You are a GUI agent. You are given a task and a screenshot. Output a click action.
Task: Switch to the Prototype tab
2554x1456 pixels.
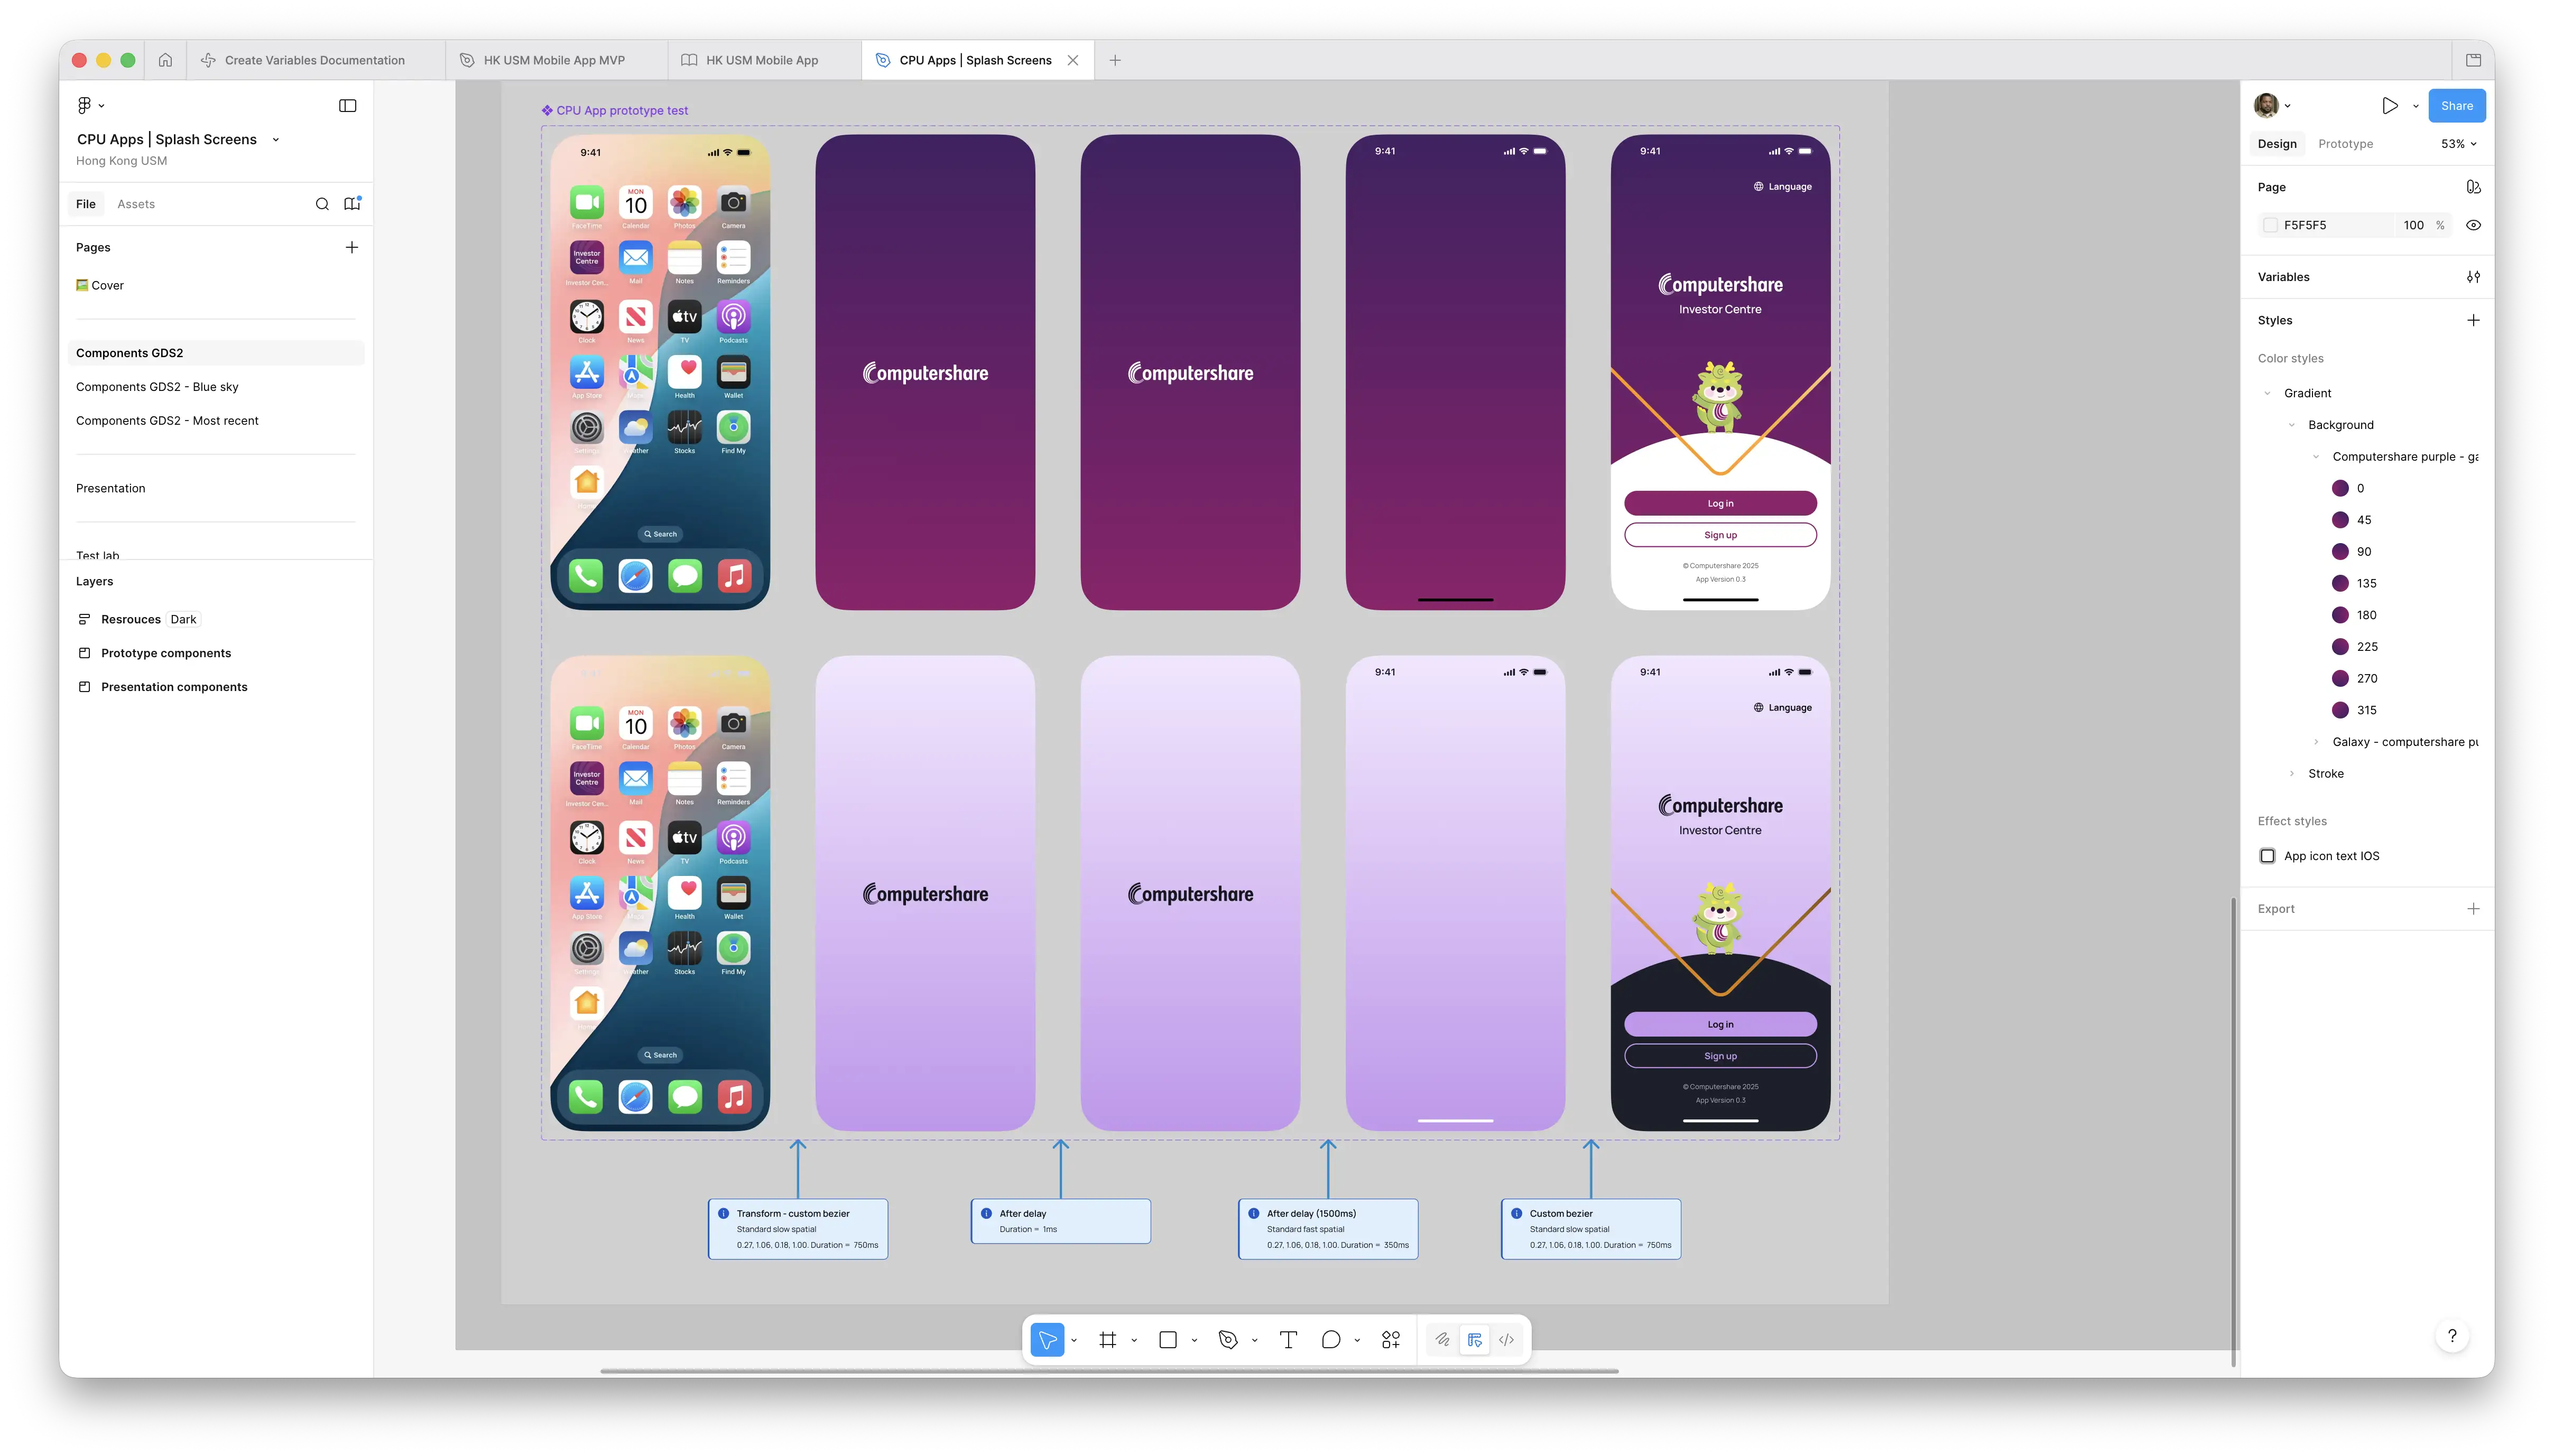click(2345, 144)
